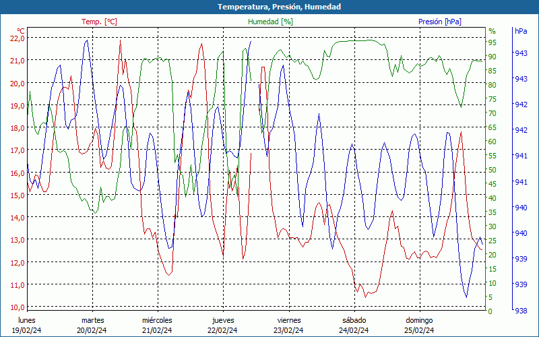539x337 pixels.
Task: Click the '80' humidity axis value
Action: 493,85
